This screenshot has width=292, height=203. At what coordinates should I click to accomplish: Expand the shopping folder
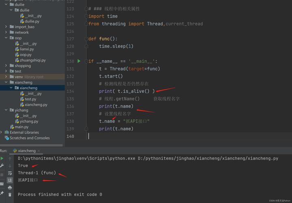6,66
